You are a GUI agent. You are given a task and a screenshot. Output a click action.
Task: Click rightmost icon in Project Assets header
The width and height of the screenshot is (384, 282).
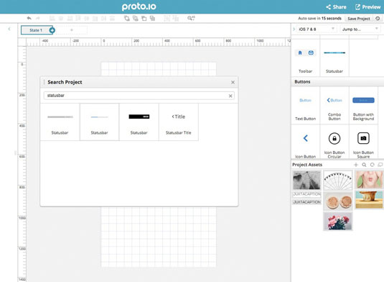click(380, 165)
